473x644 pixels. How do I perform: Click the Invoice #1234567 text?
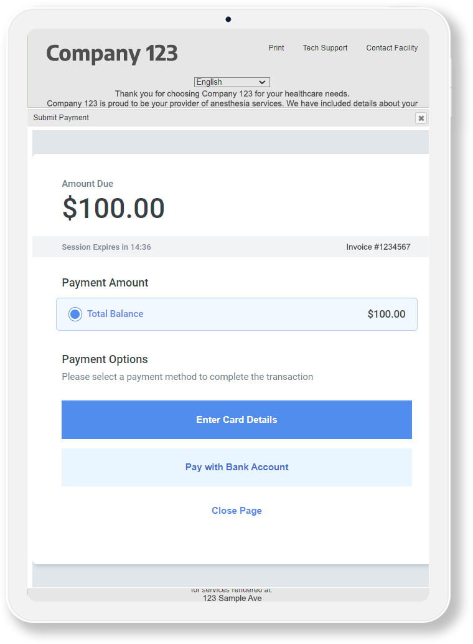click(378, 247)
